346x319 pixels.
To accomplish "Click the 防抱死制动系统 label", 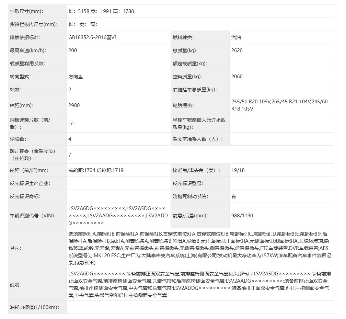I will point(191,196).
